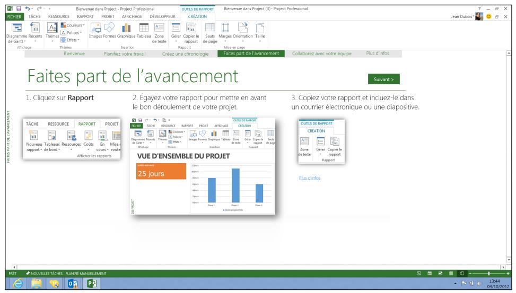Screen dimensions: 516x293
Task: Follow the blue Plus d'infos hyperlink
Action: (x=310, y=178)
